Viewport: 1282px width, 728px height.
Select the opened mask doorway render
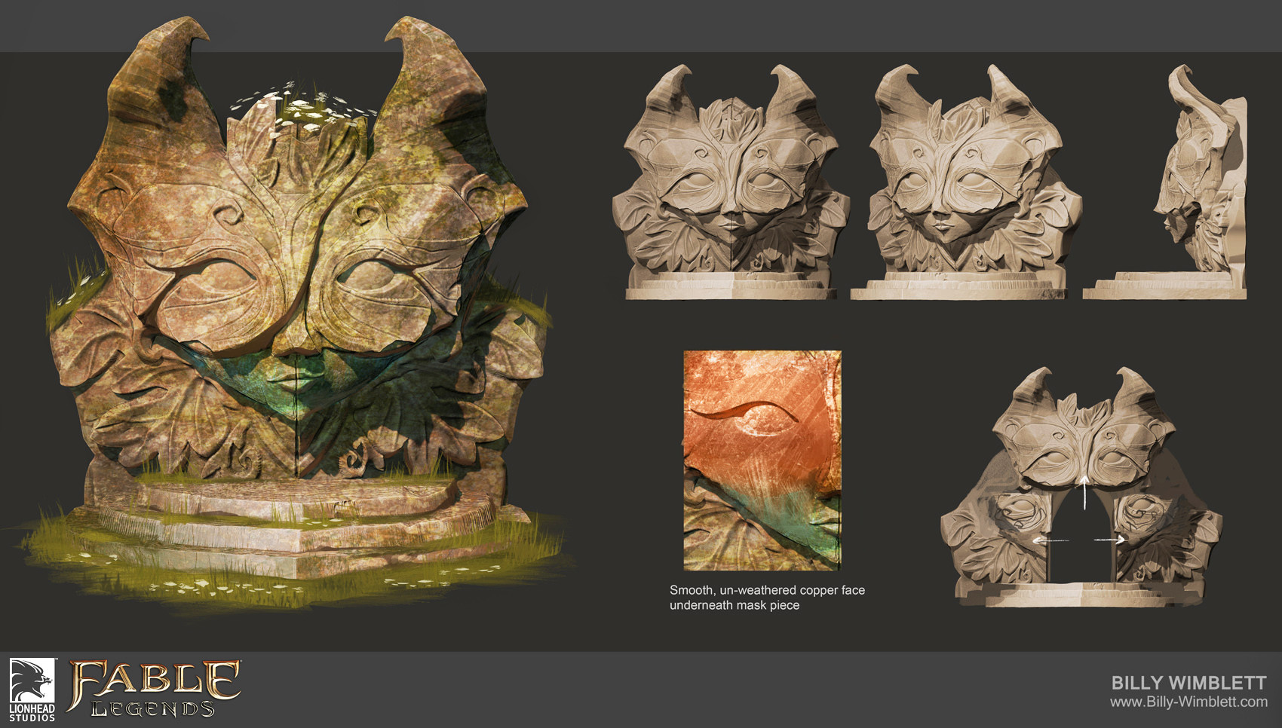[x=1081, y=487]
